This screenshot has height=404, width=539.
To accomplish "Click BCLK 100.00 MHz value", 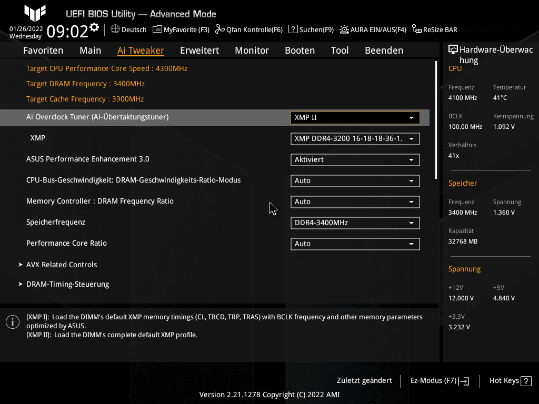I will tap(465, 127).
